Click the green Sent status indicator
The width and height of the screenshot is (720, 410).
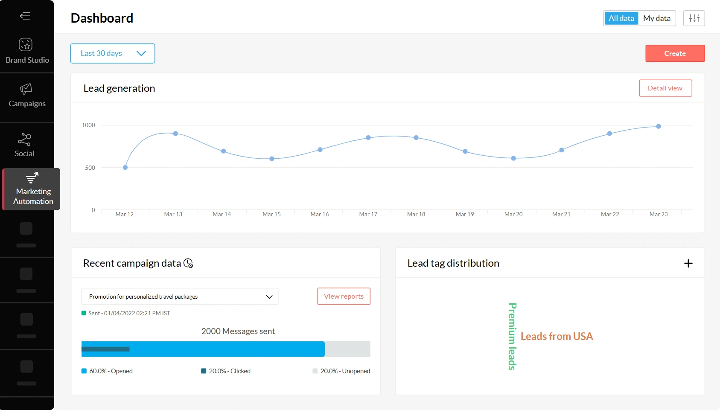click(x=84, y=313)
